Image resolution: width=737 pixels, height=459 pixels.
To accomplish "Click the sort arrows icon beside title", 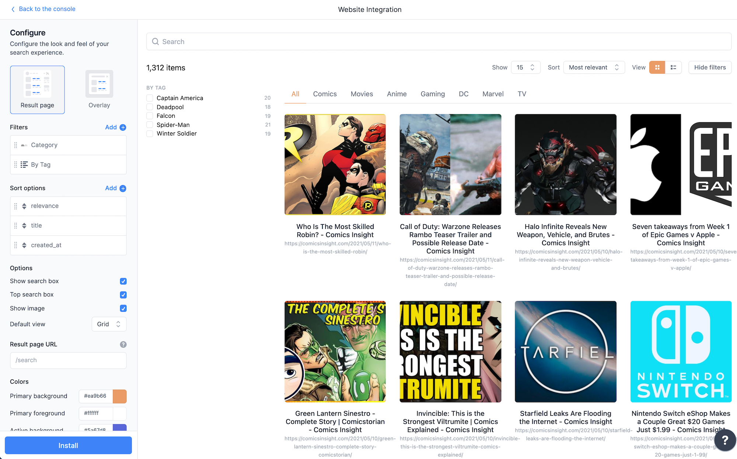I will click(x=24, y=226).
